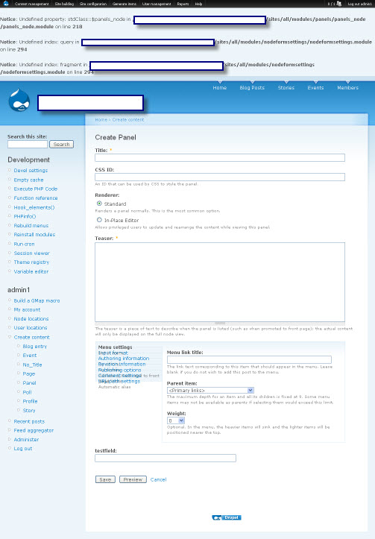Click the Teaser textarea resize grip
375x539 pixels.
pyautogui.click(x=220, y=323)
